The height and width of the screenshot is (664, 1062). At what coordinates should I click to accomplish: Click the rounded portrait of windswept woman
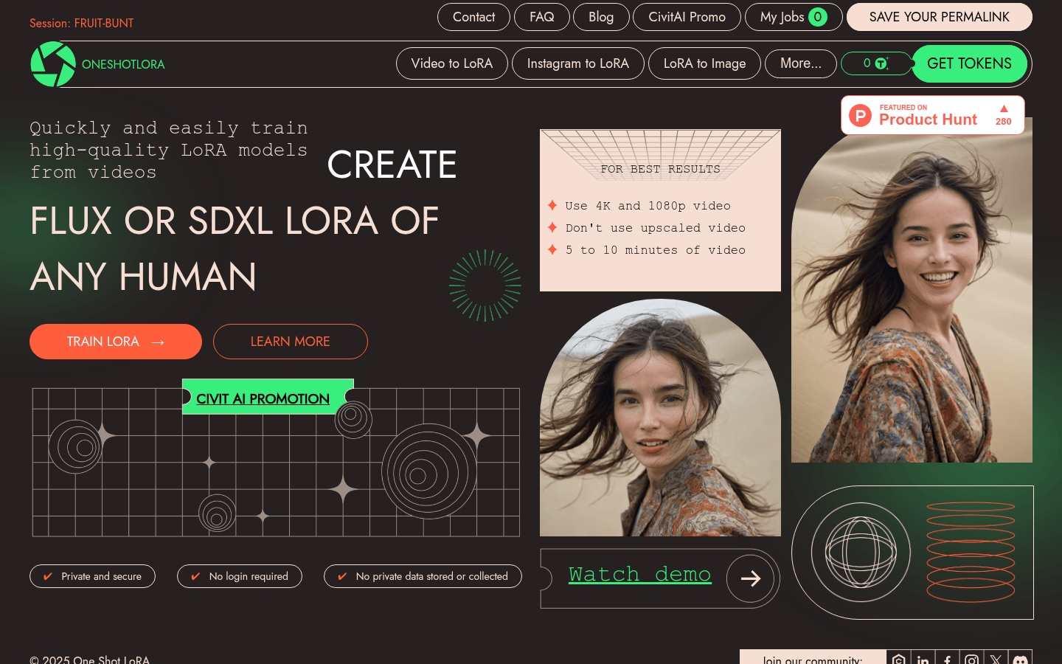(x=660, y=418)
